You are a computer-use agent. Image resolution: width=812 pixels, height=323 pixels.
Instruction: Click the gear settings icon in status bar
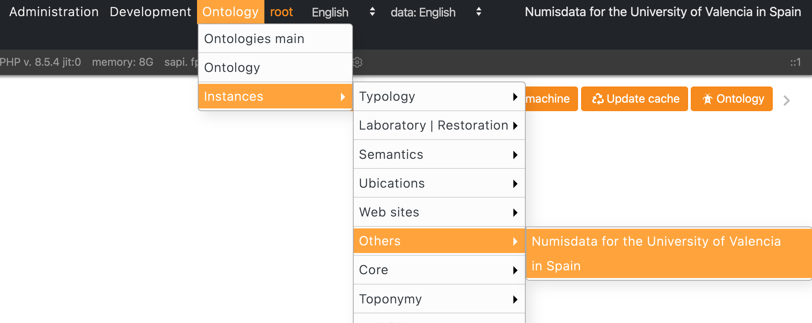[x=358, y=62]
